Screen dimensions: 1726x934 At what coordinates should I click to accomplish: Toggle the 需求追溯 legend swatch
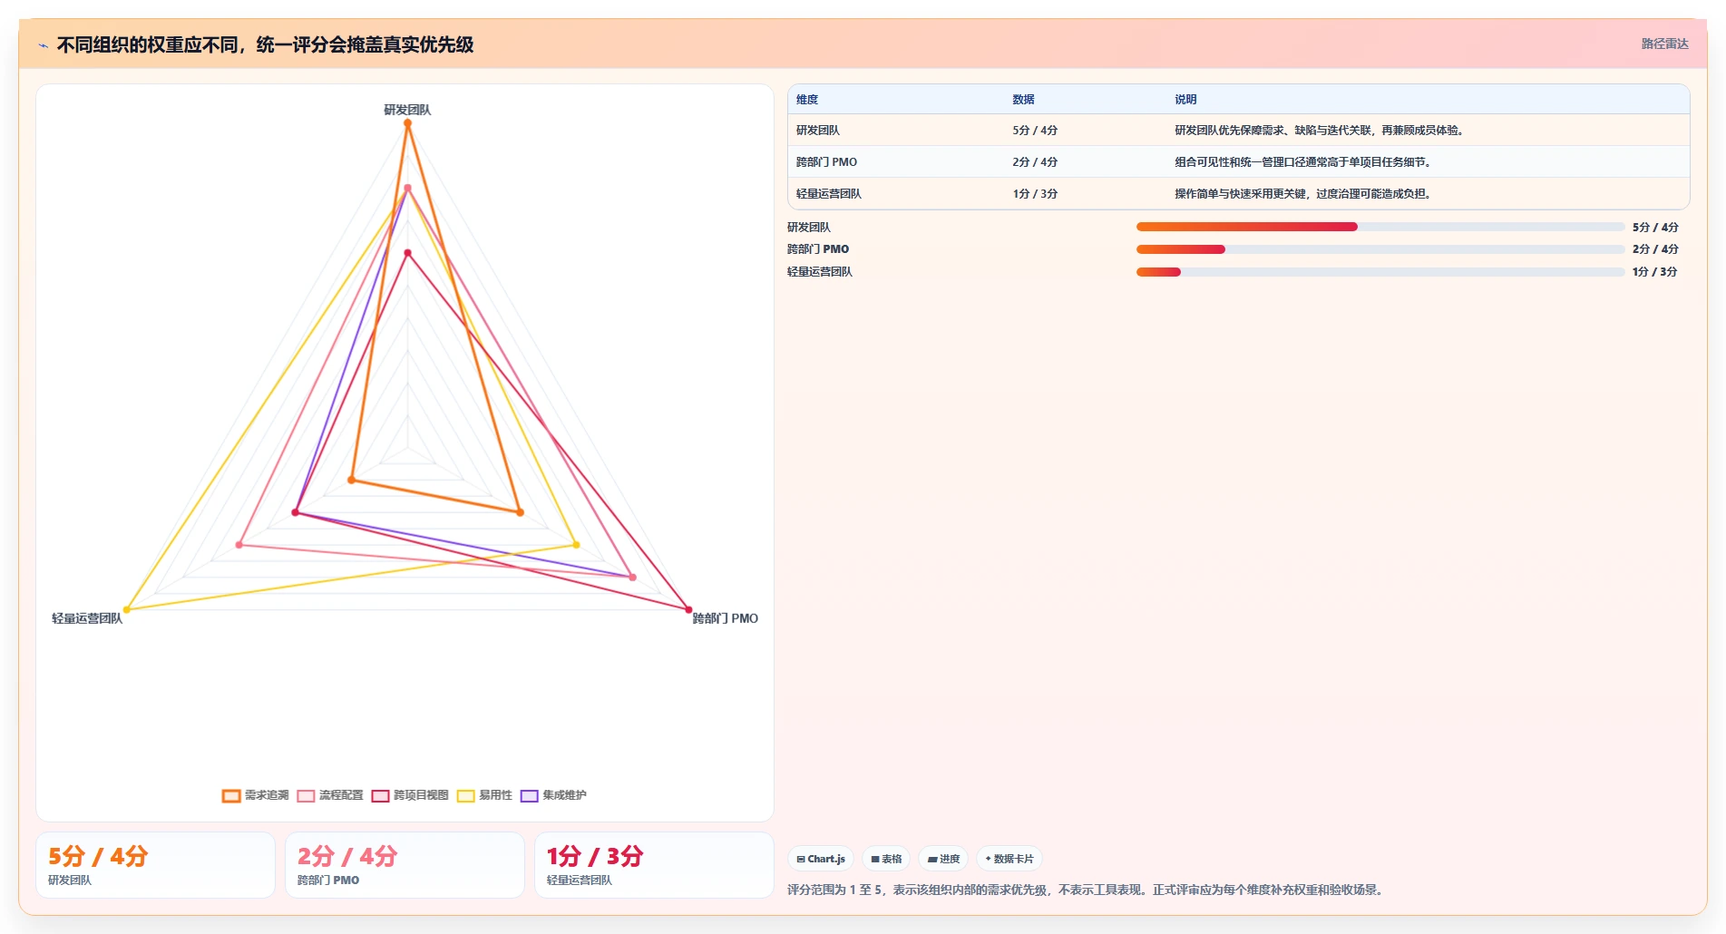[x=231, y=796]
